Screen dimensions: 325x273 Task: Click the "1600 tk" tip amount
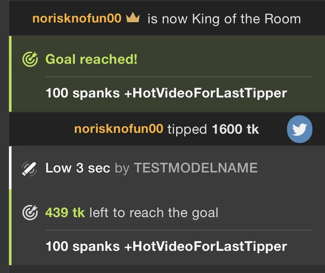(235, 129)
